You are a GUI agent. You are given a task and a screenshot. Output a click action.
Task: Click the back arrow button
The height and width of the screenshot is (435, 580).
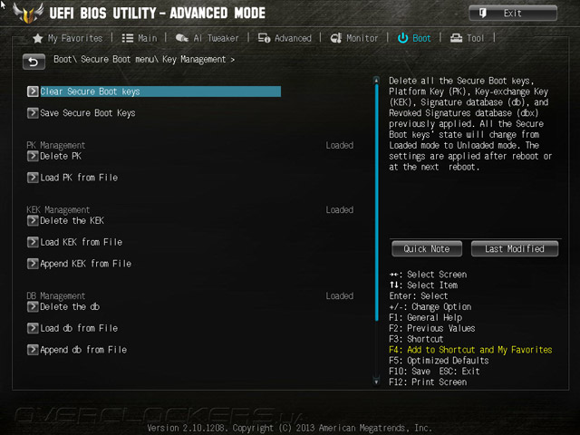click(34, 62)
